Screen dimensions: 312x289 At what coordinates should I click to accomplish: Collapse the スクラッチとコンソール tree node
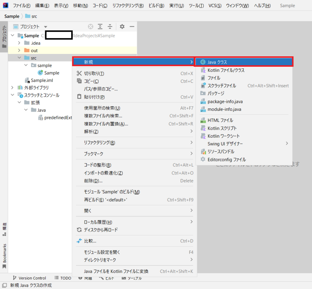12,95
